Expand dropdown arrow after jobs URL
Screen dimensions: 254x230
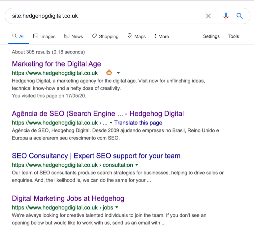point(117,207)
